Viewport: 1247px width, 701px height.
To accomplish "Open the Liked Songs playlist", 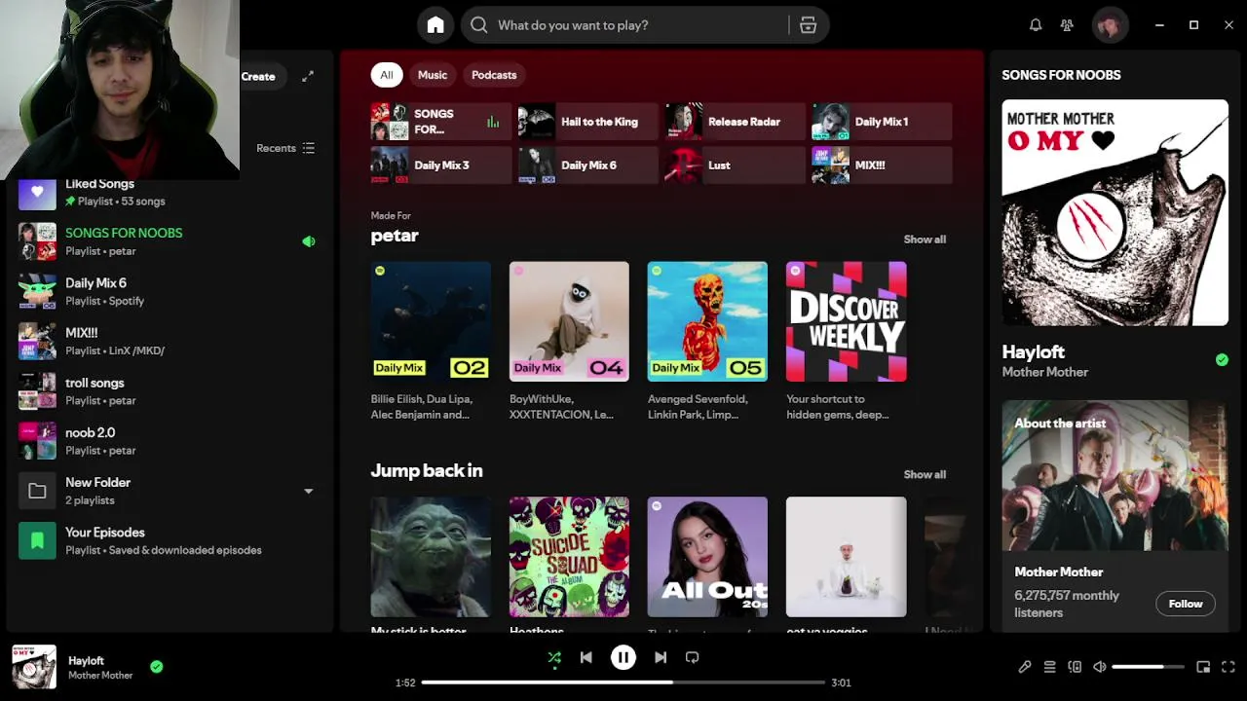I will (x=170, y=192).
